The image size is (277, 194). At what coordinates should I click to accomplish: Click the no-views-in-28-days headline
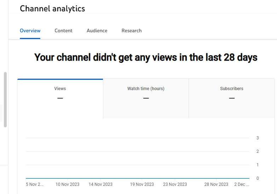[x=146, y=57]
